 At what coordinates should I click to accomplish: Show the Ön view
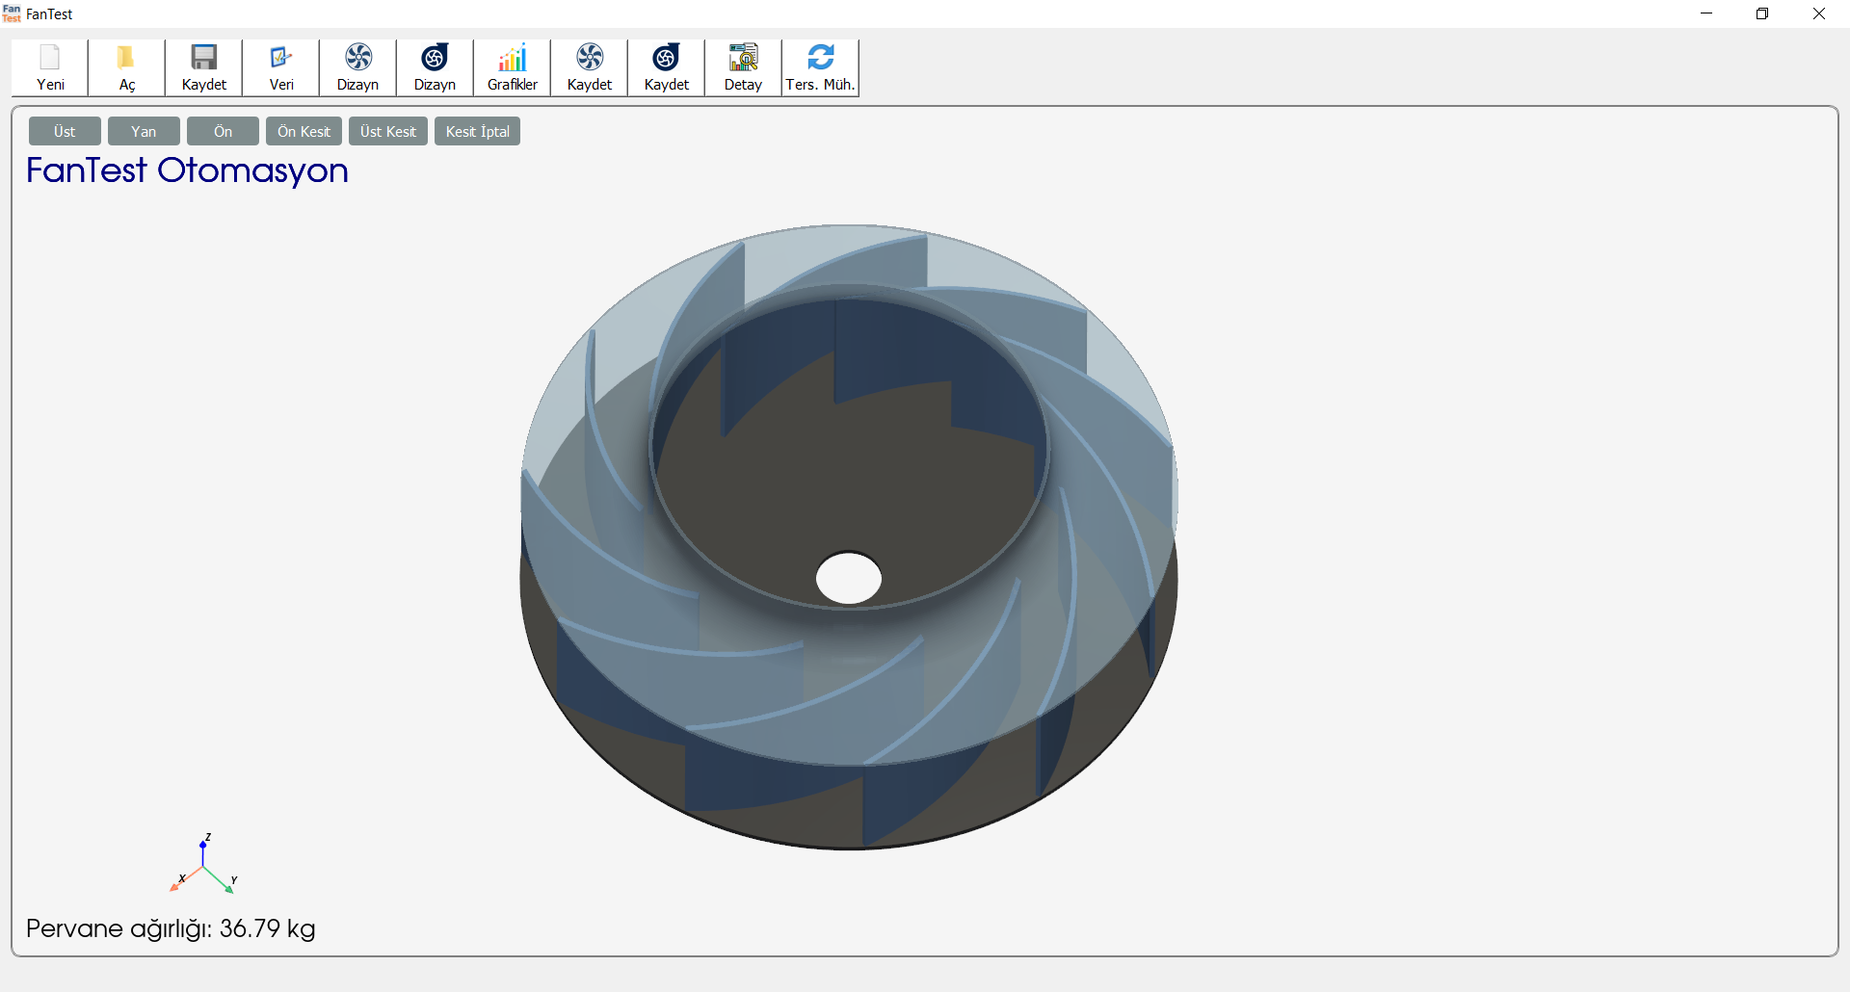click(223, 131)
